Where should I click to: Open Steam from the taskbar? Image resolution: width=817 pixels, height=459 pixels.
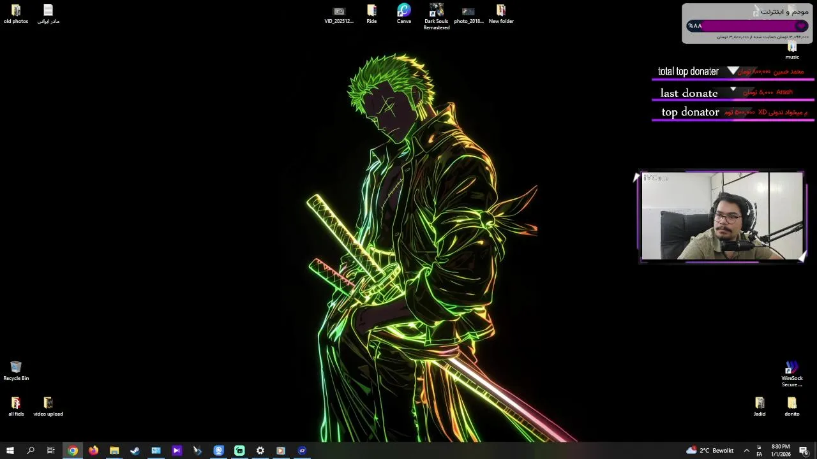pos(135,451)
